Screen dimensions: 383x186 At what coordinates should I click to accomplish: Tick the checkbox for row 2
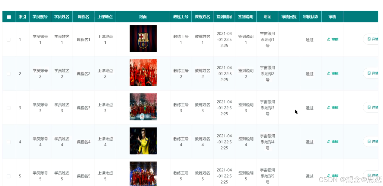(x=8, y=74)
